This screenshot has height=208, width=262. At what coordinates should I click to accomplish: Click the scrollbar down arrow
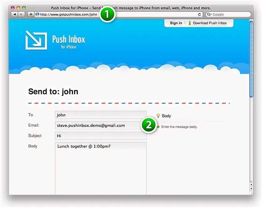[251, 189]
